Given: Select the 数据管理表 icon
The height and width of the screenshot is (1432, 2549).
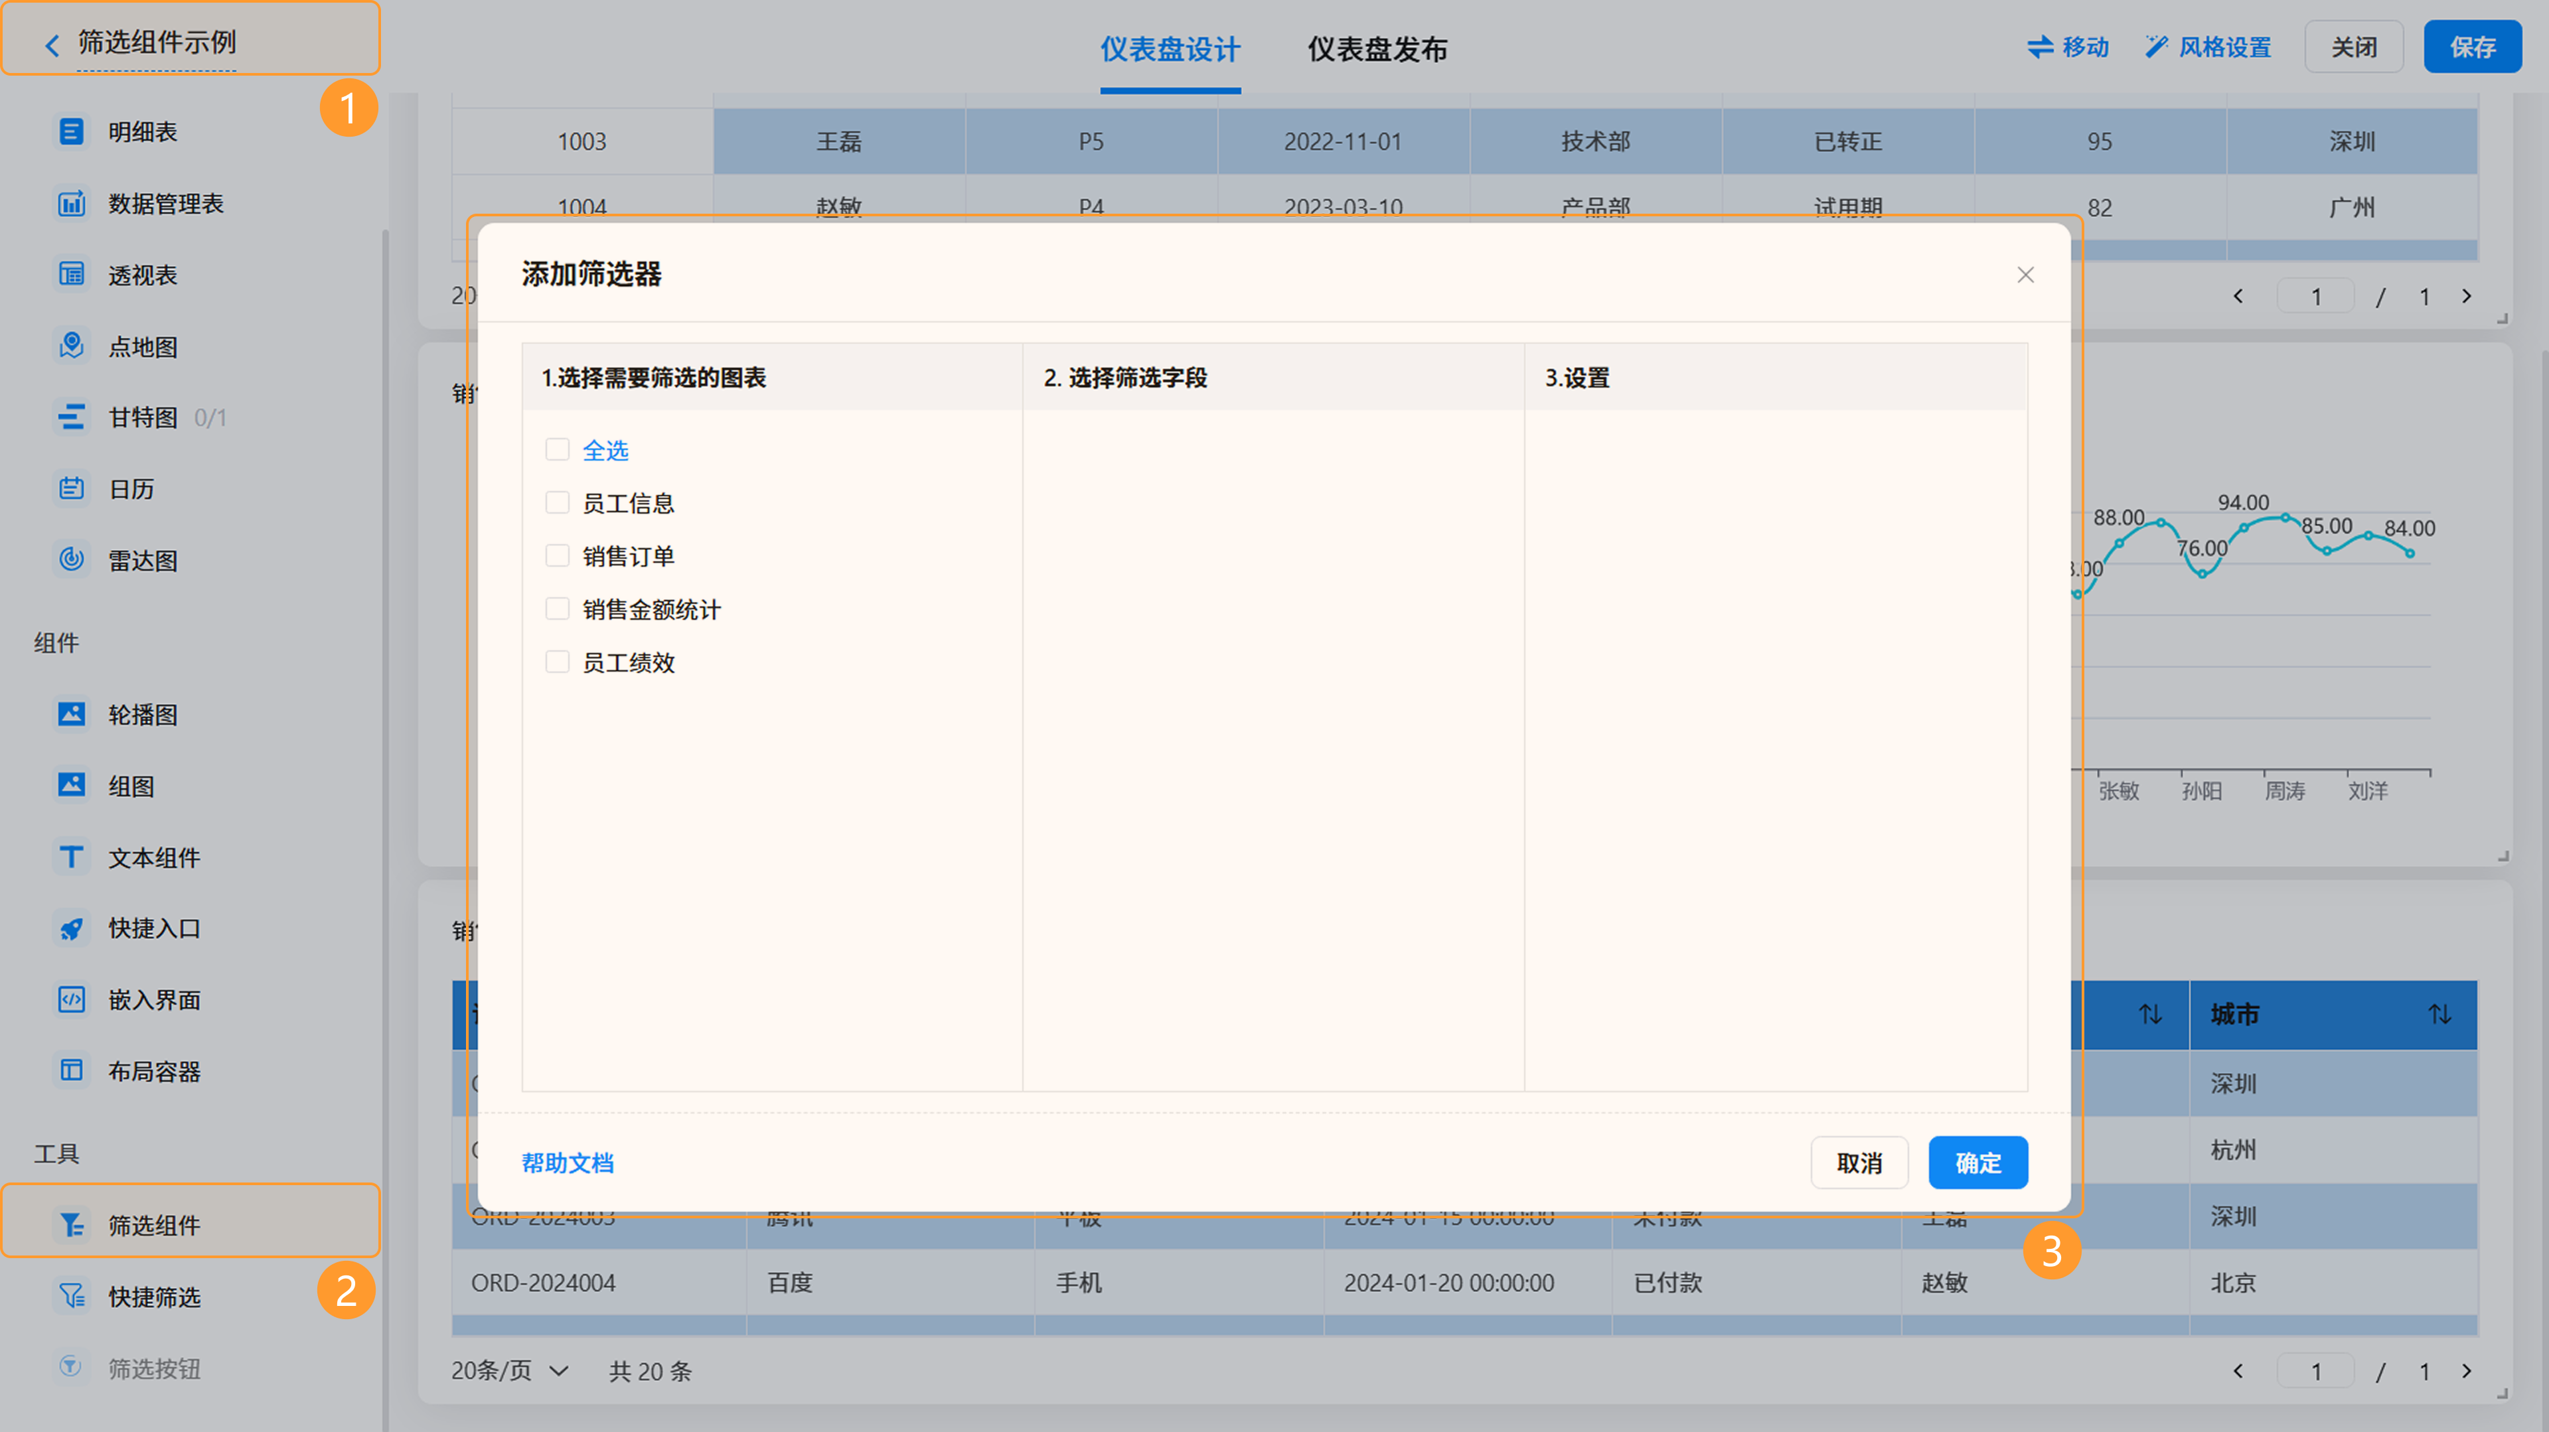Looking at the screenshot, I should 71,204.
